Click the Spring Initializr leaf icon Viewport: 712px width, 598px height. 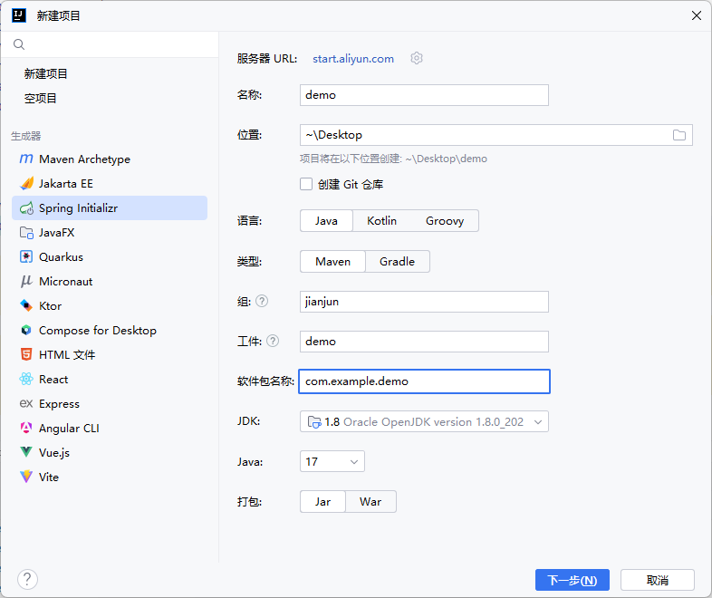click(x=26, y=208)
